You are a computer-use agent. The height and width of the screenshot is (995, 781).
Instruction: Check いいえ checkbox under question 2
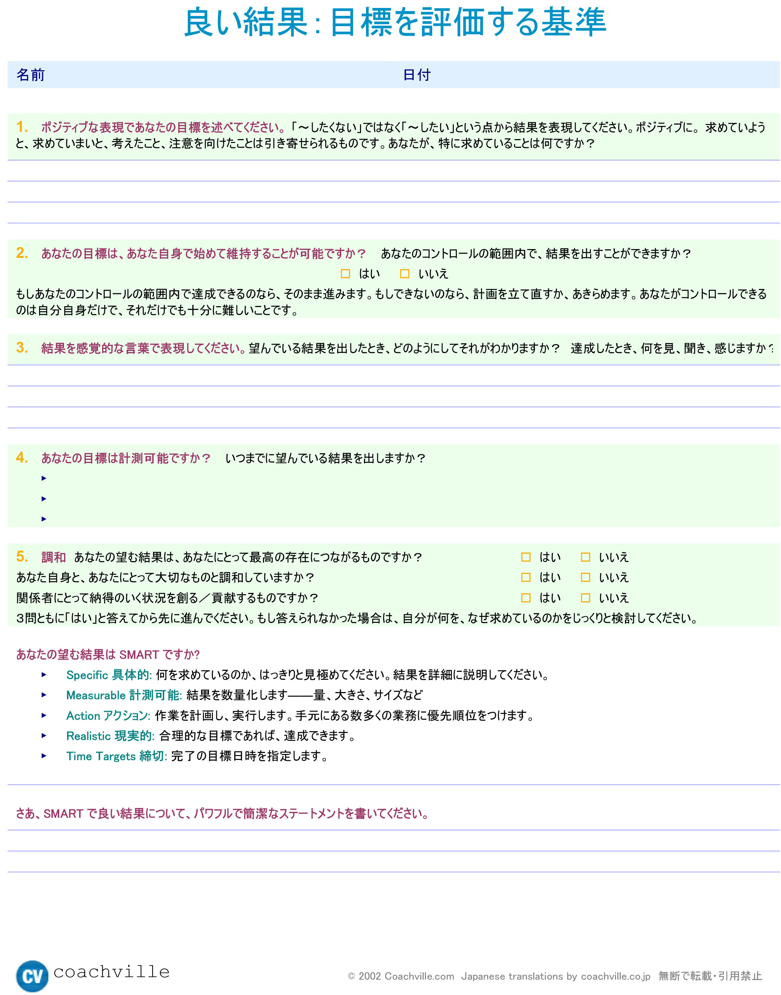(405, 274)
